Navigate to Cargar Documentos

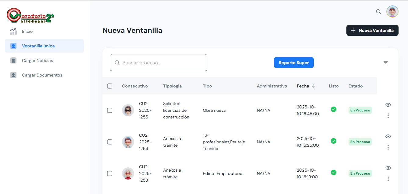tap(42, 75)
